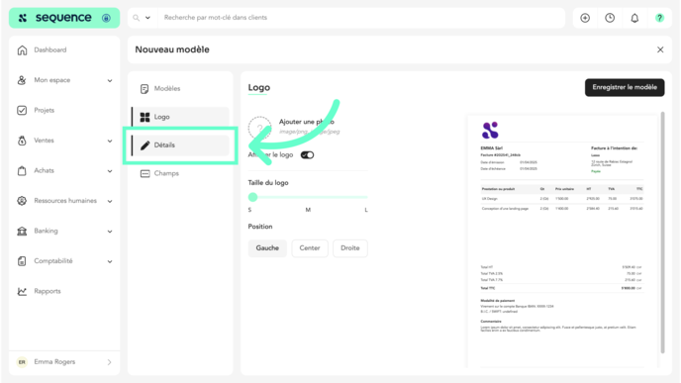Expand the Achats chevron
This screenshot has height=383, width=681.
pyautogui.click(x=110, y=171)
